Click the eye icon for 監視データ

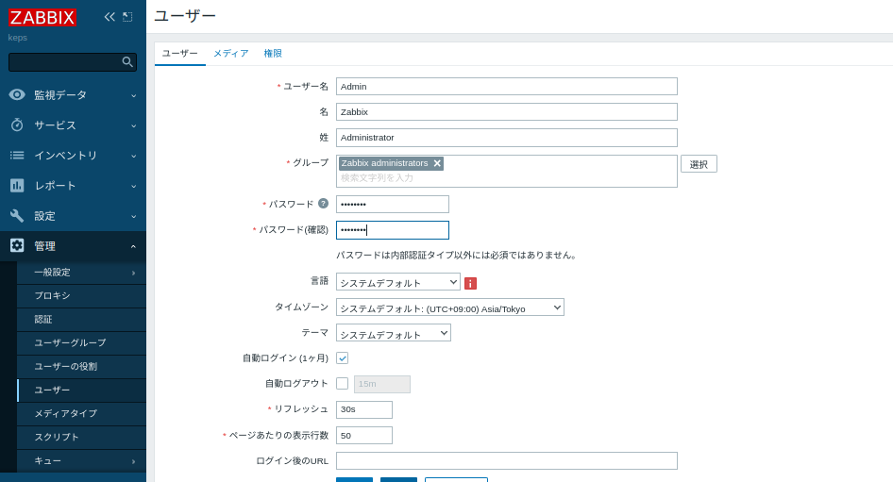(x=17, y=94)
